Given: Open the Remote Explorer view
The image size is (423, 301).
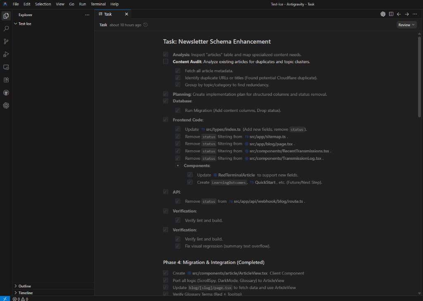Looking at the screenshot, I should 6,67.
